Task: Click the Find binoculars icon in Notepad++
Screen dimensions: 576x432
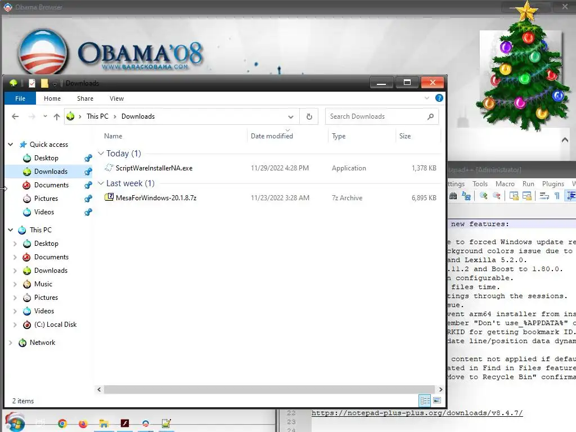Action: click(x=453, y=196)
